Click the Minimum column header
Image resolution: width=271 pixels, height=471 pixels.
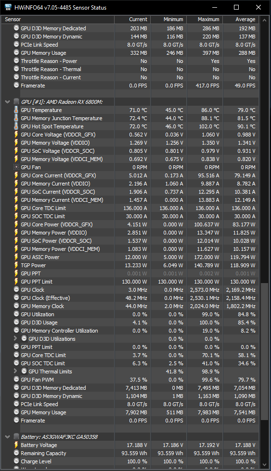click(x=168, y=19)
